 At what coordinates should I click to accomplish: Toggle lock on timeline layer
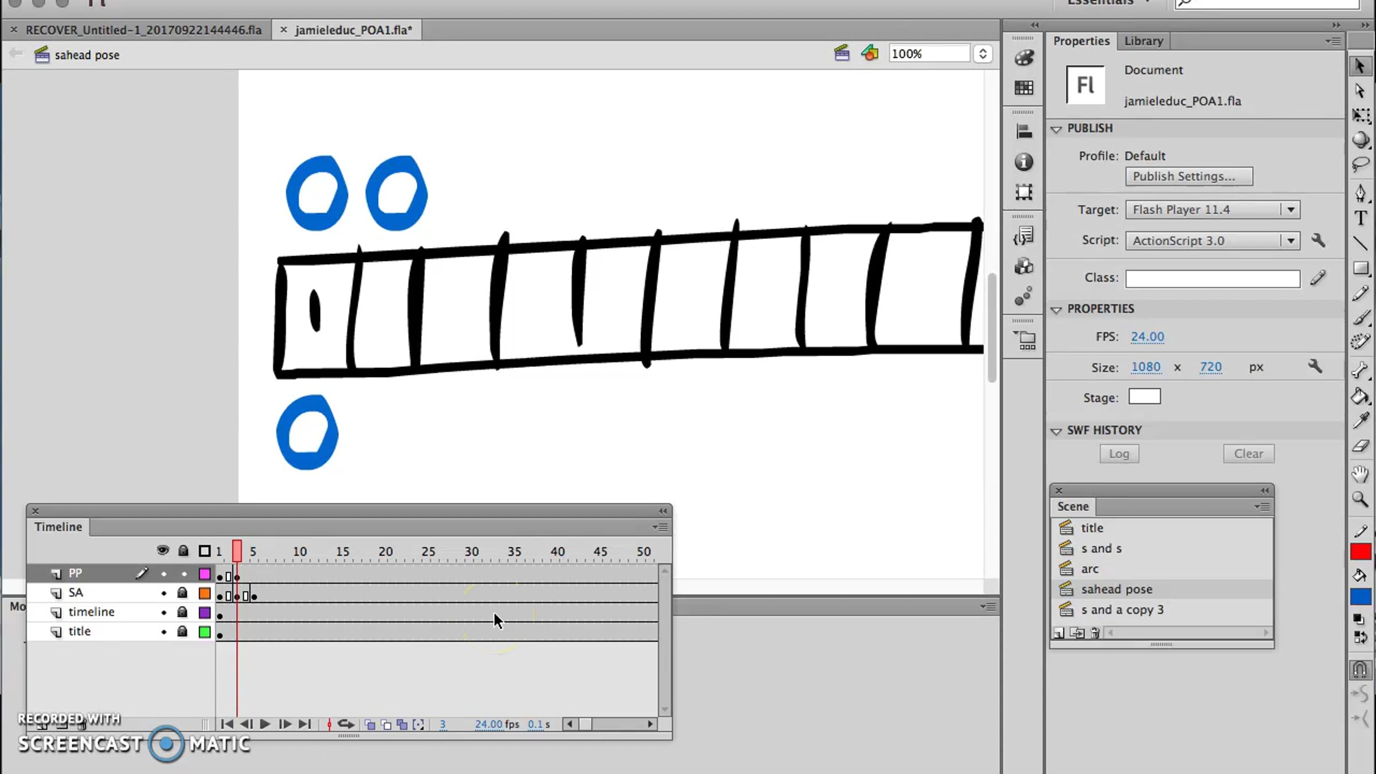pos(182,612)
